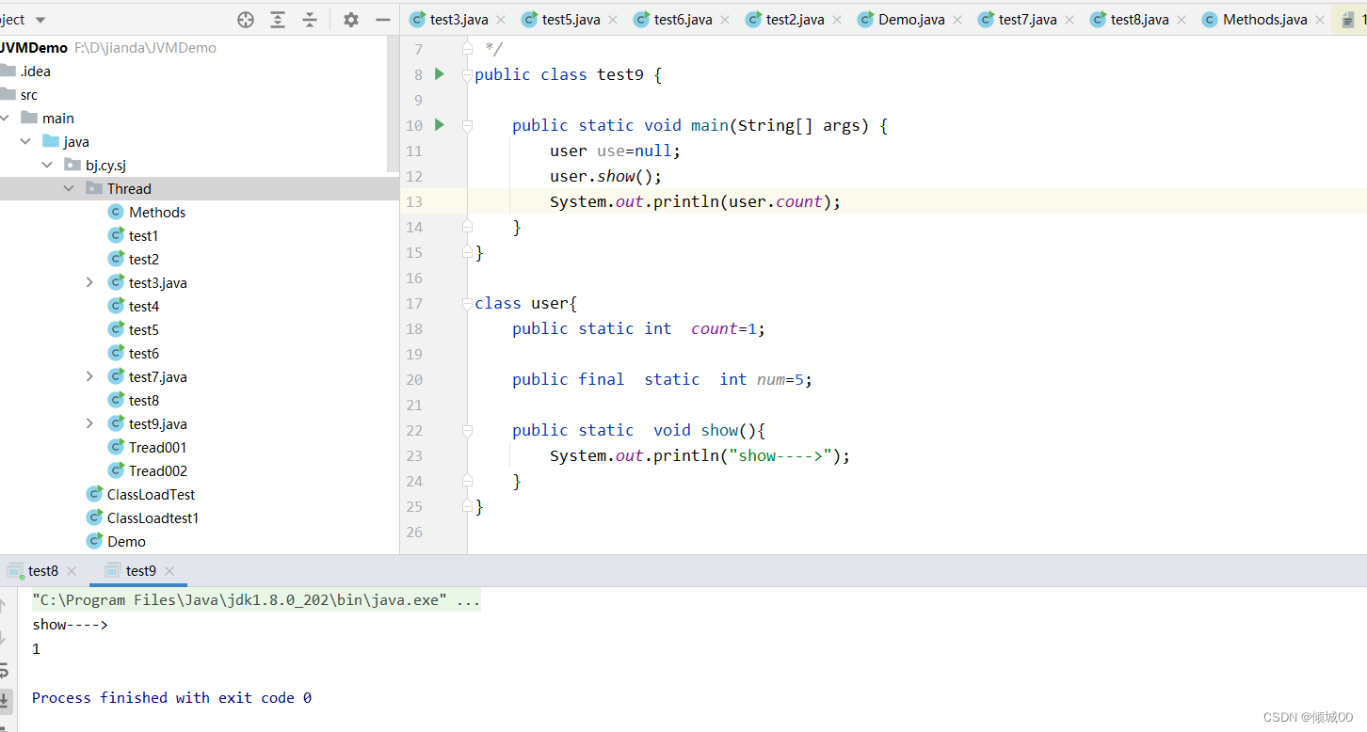Click the count field on line 18

pyautogui.click(x=714, y=328)
